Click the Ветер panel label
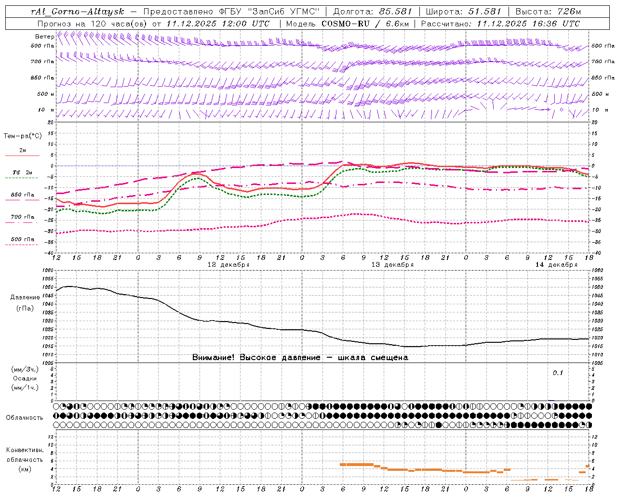 pyautogui.click(x=44, y=37)
